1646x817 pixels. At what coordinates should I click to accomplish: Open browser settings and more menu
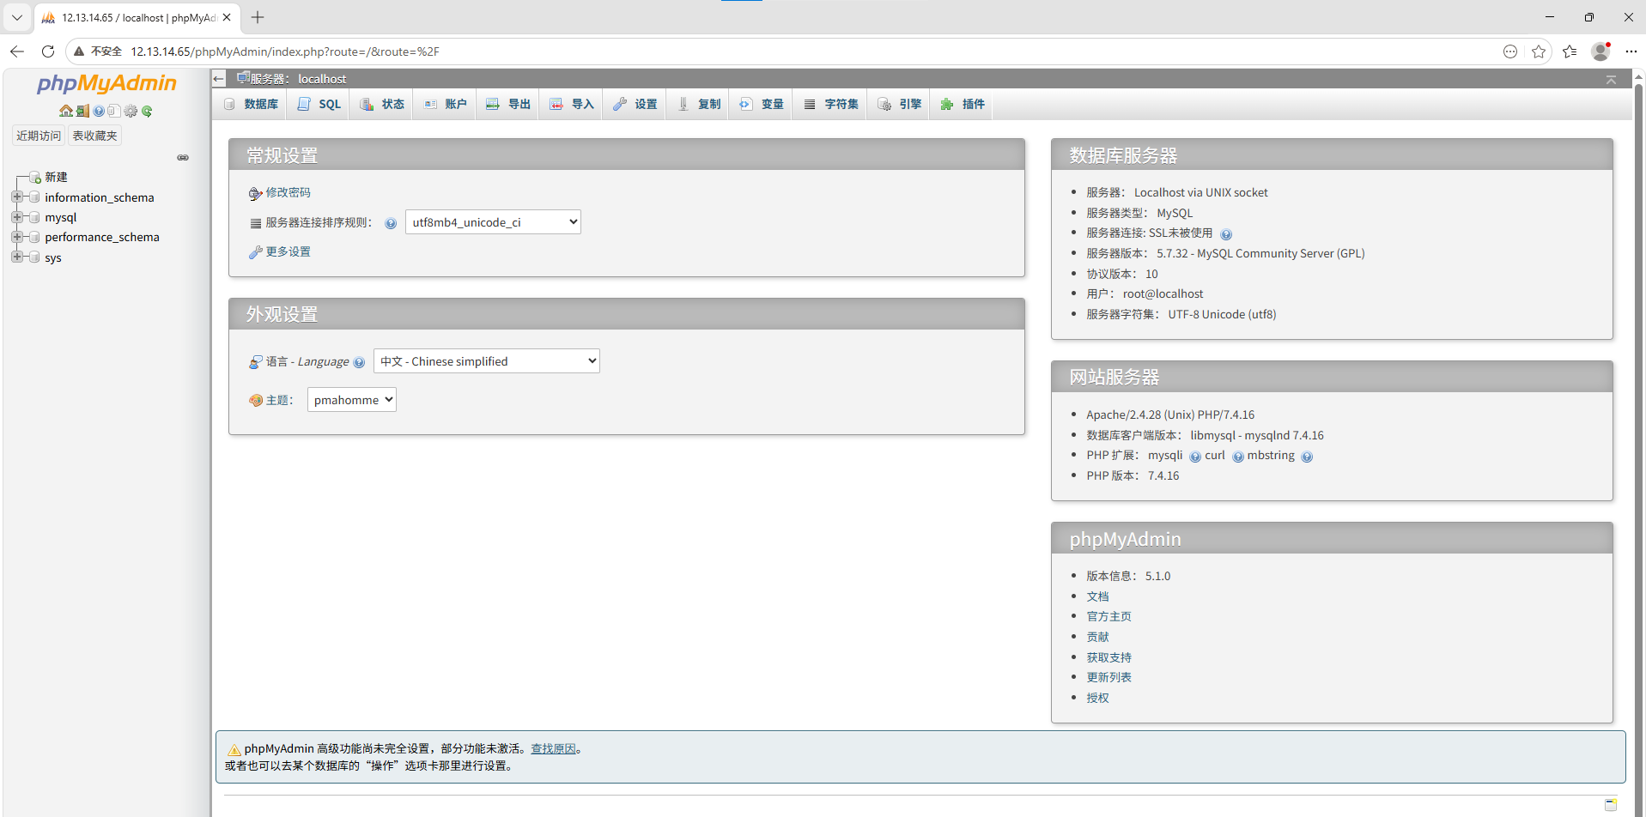1631,51
